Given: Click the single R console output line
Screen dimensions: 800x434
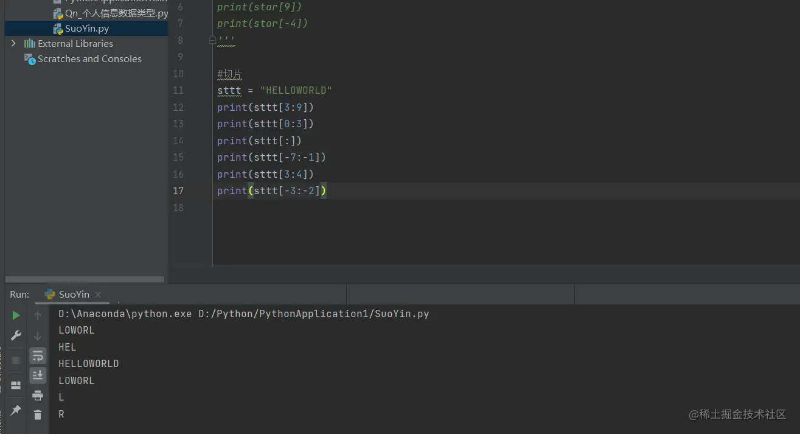Looking at the screenshot, I should click(x=61, y=415).
